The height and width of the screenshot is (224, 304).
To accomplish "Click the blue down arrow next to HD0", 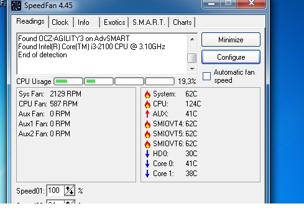I will pos(147,154).
